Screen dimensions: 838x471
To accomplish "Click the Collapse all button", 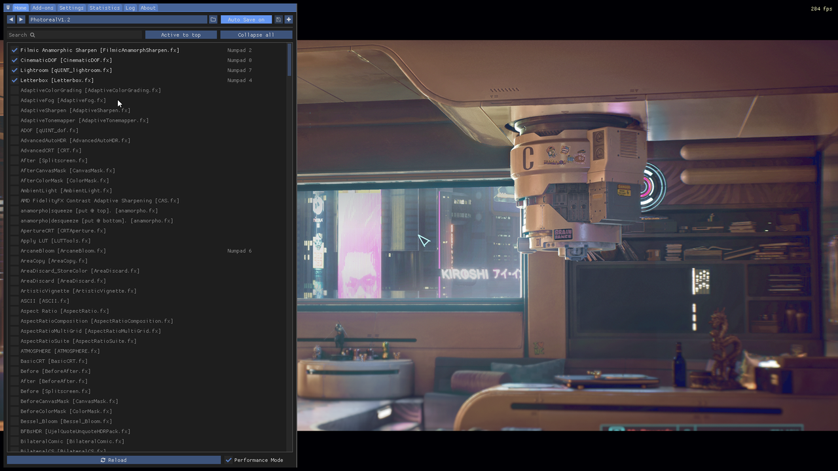I will (256, 35).
